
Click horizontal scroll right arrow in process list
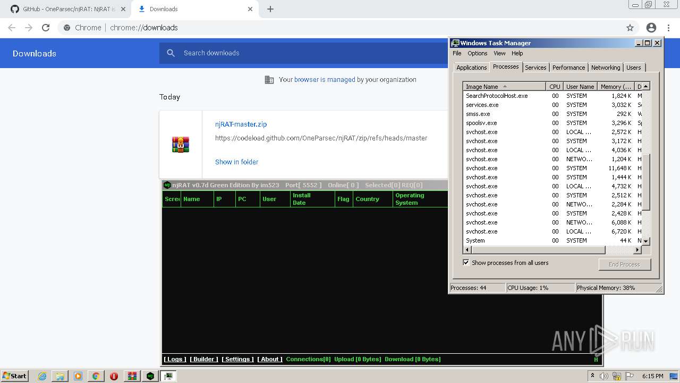(x=637, y=249)
